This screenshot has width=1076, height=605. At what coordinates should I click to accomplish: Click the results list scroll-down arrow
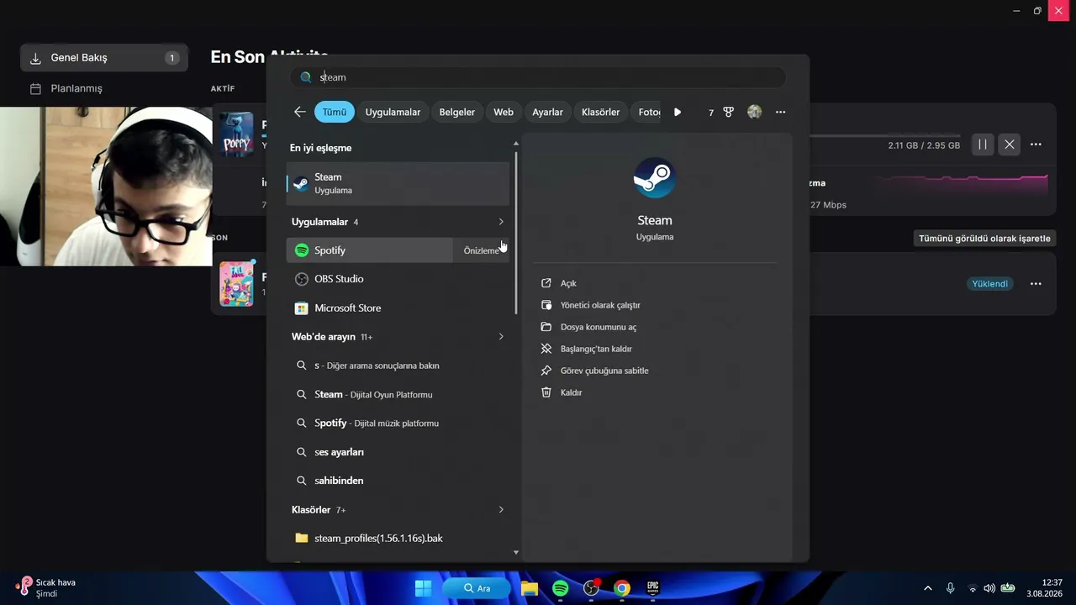click(x=516, y=553)
